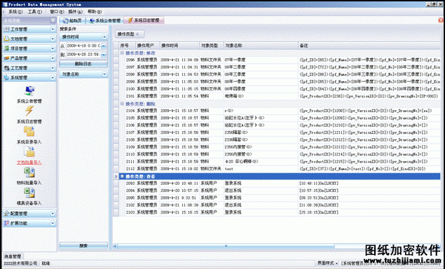This screenshot has width=445, height=269.
Task: Collapse the 系统管理 section chevron
Action: tap(53, 78)
